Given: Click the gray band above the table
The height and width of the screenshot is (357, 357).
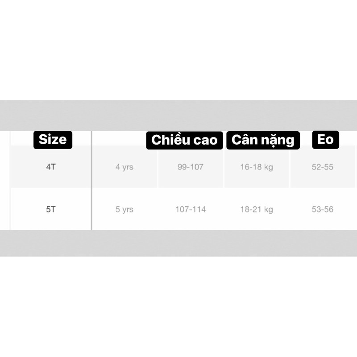Looking at the screenshot, I should coord(178,115).
